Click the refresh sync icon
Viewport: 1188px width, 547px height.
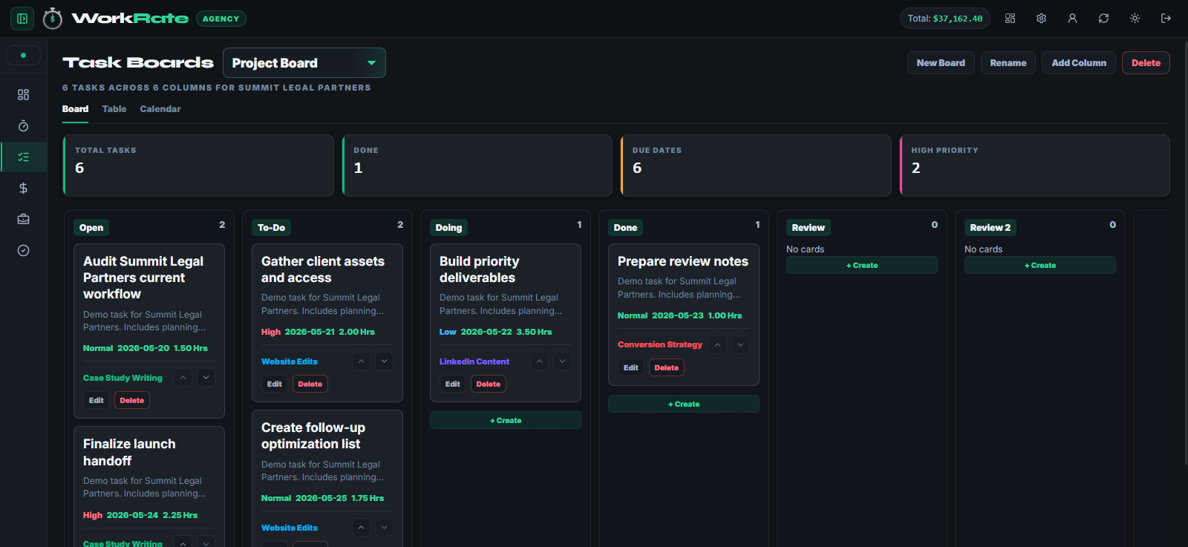pos(1103,19)
